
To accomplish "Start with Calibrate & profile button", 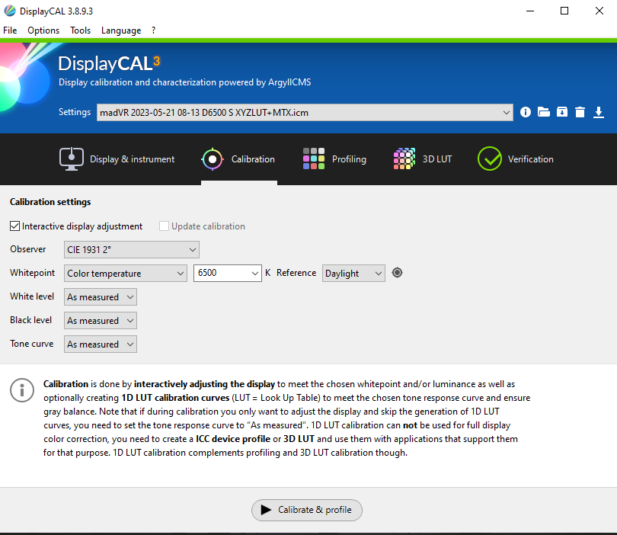I will click(307, 510).
